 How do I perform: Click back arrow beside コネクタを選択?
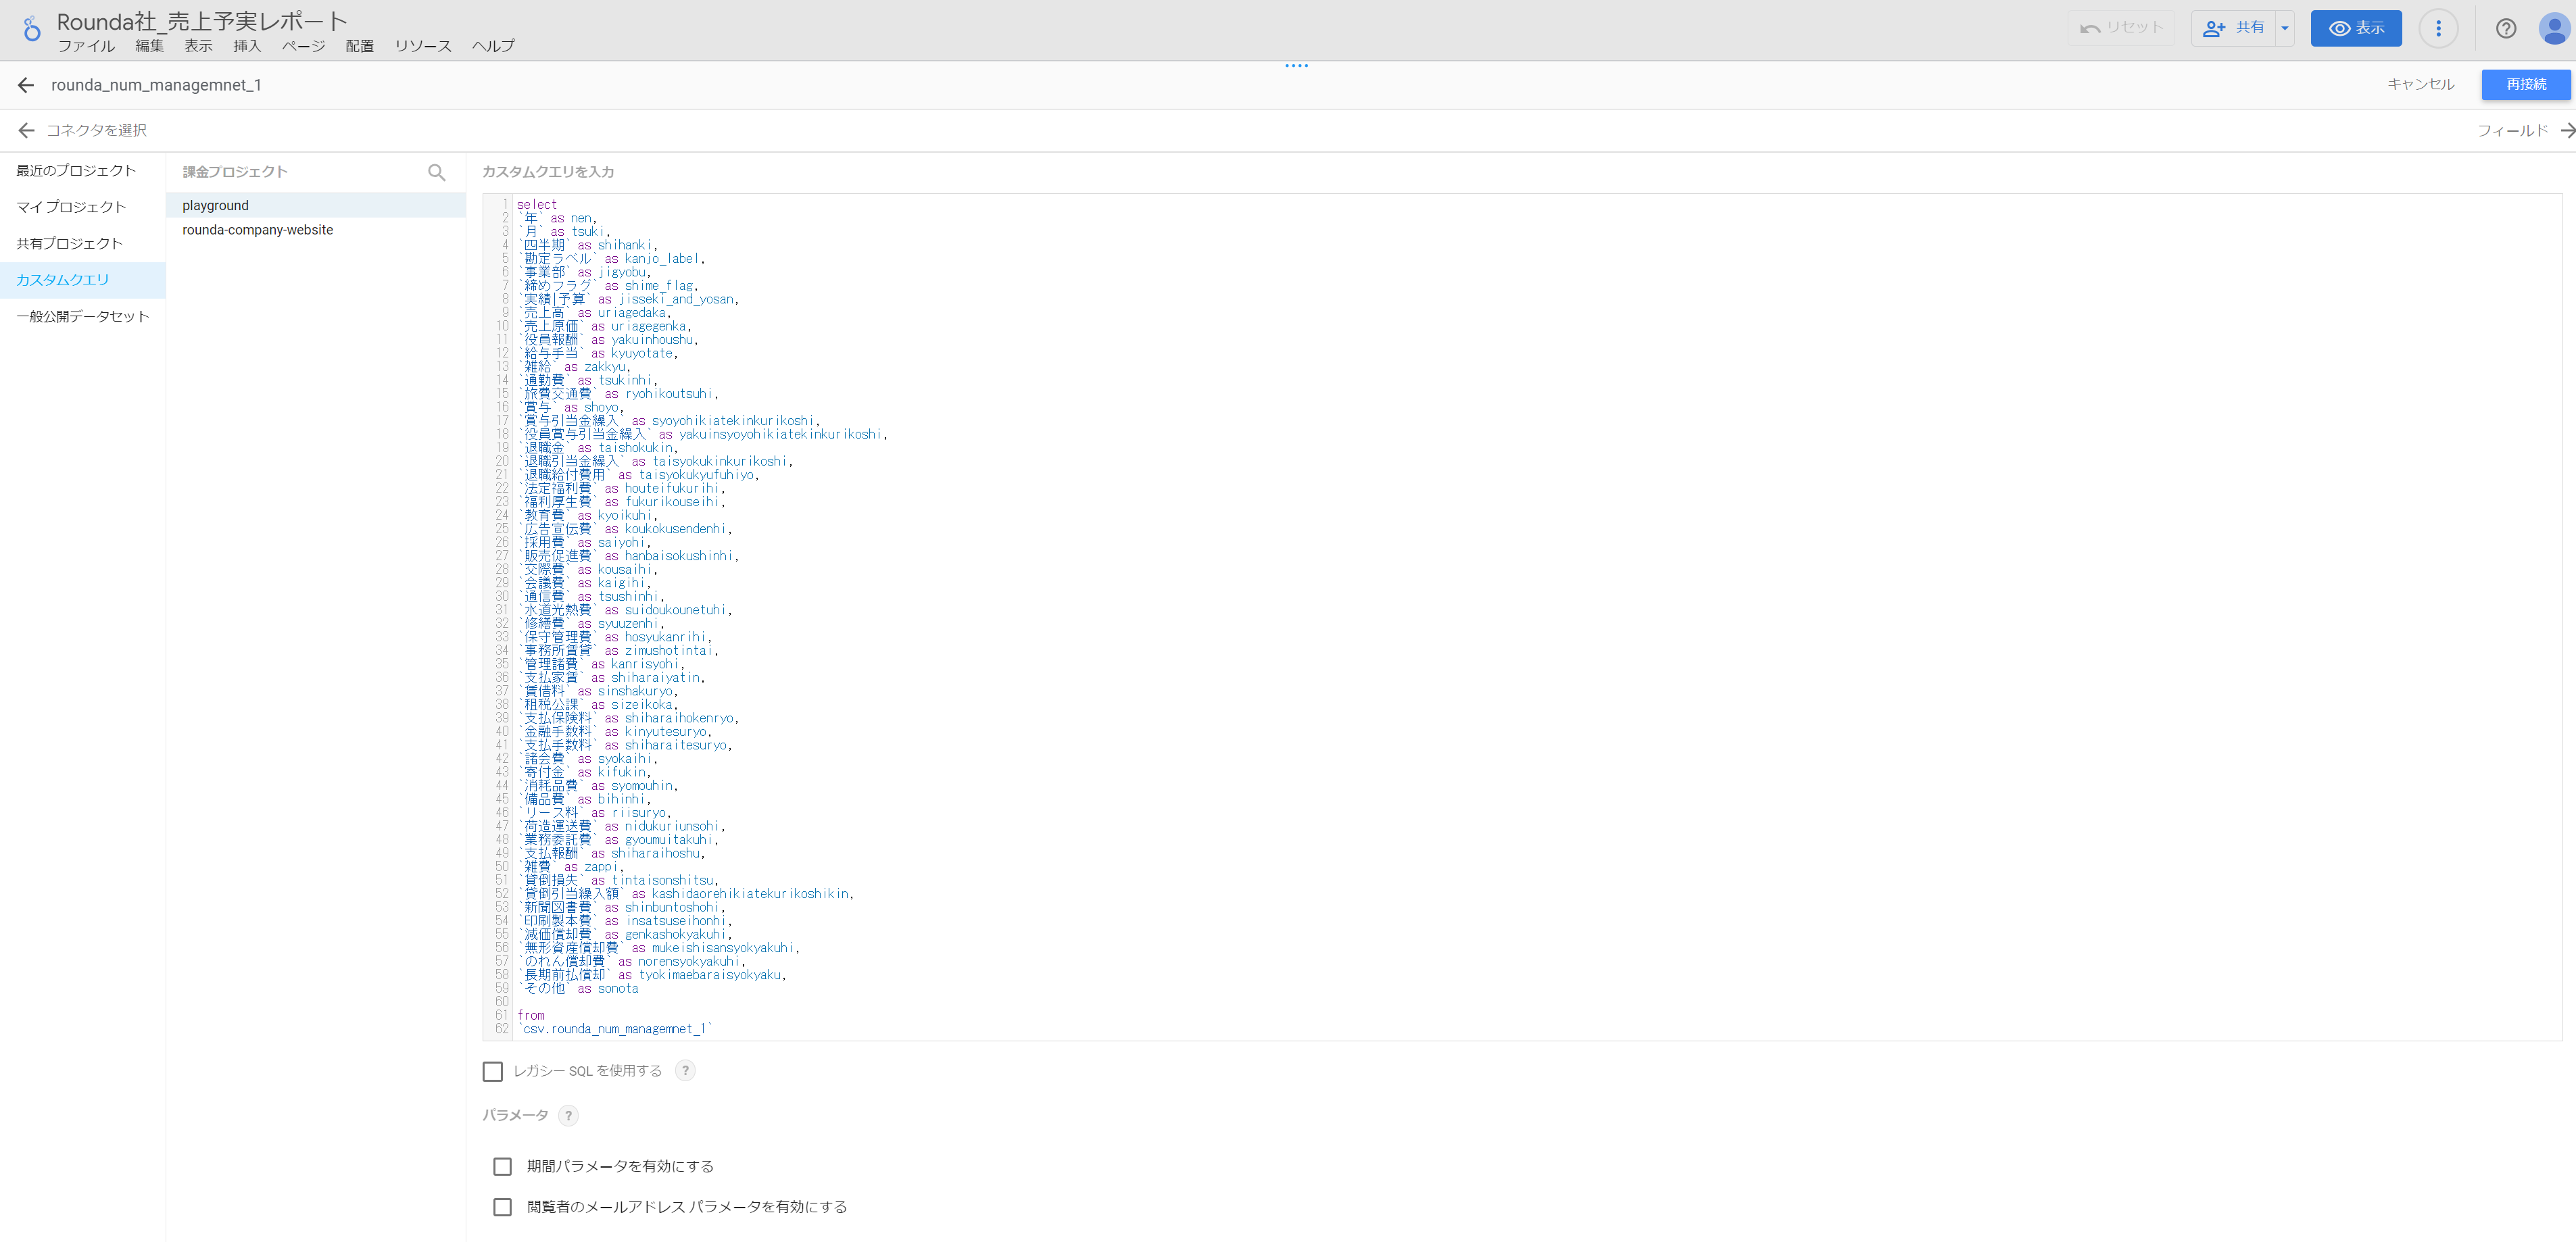point(26,130)
